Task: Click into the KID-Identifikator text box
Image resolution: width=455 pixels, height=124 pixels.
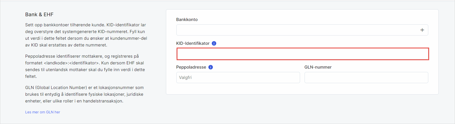Action: coord(303,54)
